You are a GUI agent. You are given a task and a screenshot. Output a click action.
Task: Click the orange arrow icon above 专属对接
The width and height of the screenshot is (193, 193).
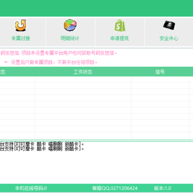[20, 25]
